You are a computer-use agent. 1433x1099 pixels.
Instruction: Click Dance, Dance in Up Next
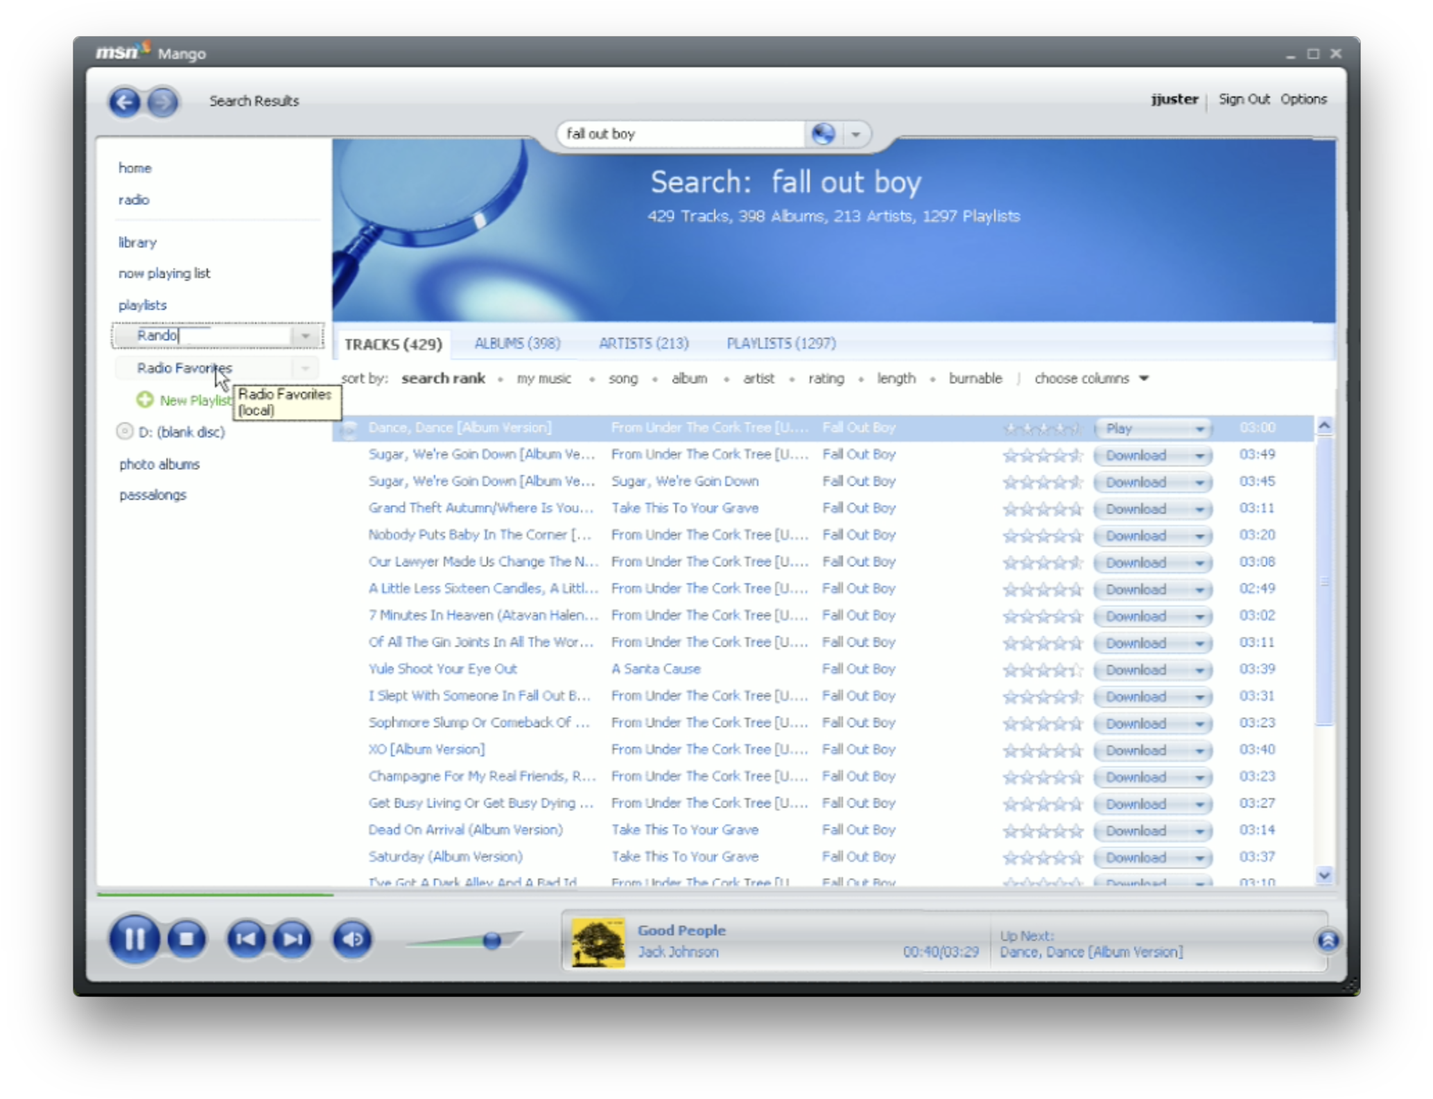coord(1091,952)
